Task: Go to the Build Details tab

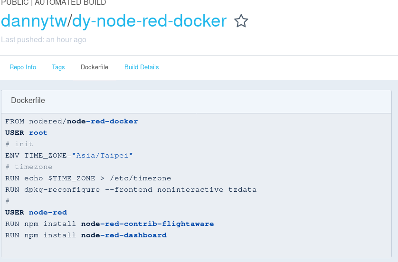Action: click(142, 67)
